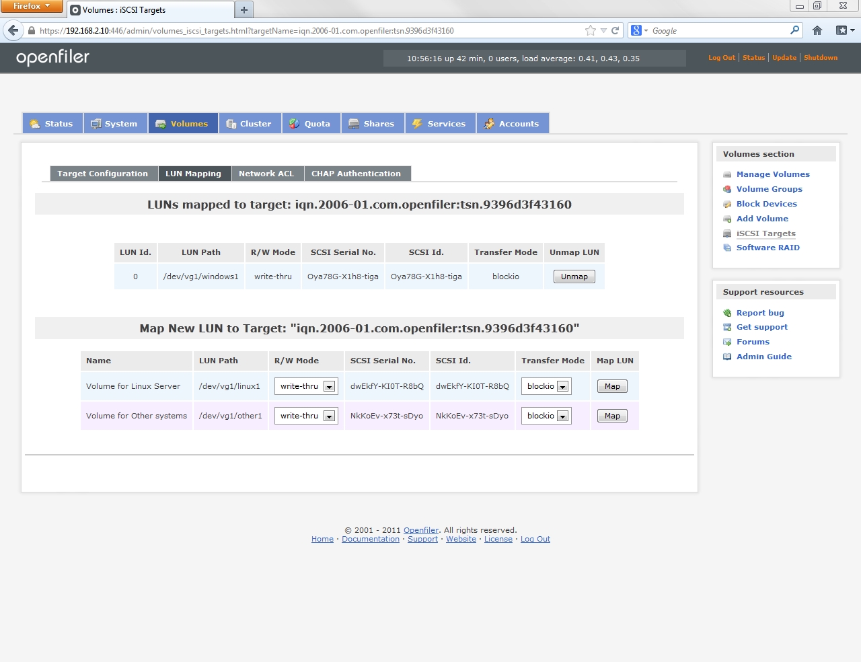Click the bookmark star icon in address bar
Image resolution: width=861 pixels, height=662 pixels.
(x=590, y=30)
